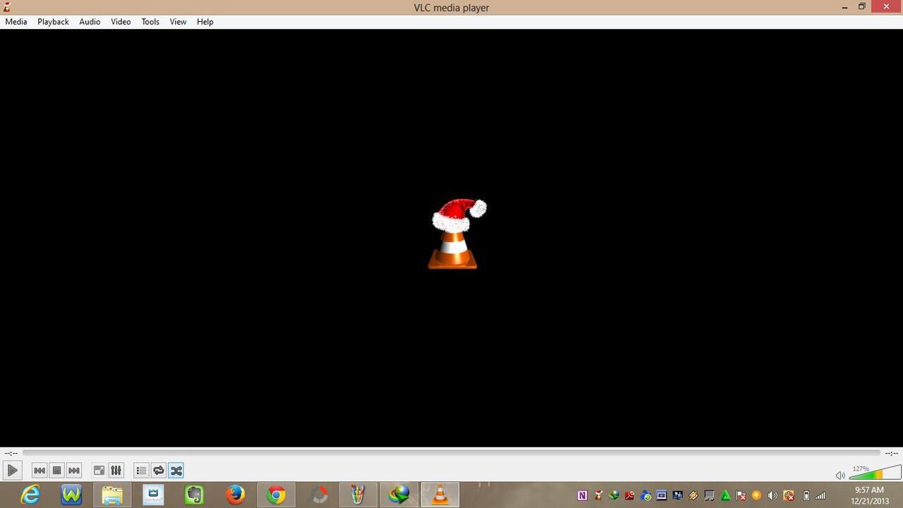This screenshot has width=903, height=508.
Task: Adjust the 127% volume slider
Action: coord(875,472)
